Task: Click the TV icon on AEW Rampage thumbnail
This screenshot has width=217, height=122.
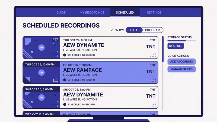Action: 56,80
